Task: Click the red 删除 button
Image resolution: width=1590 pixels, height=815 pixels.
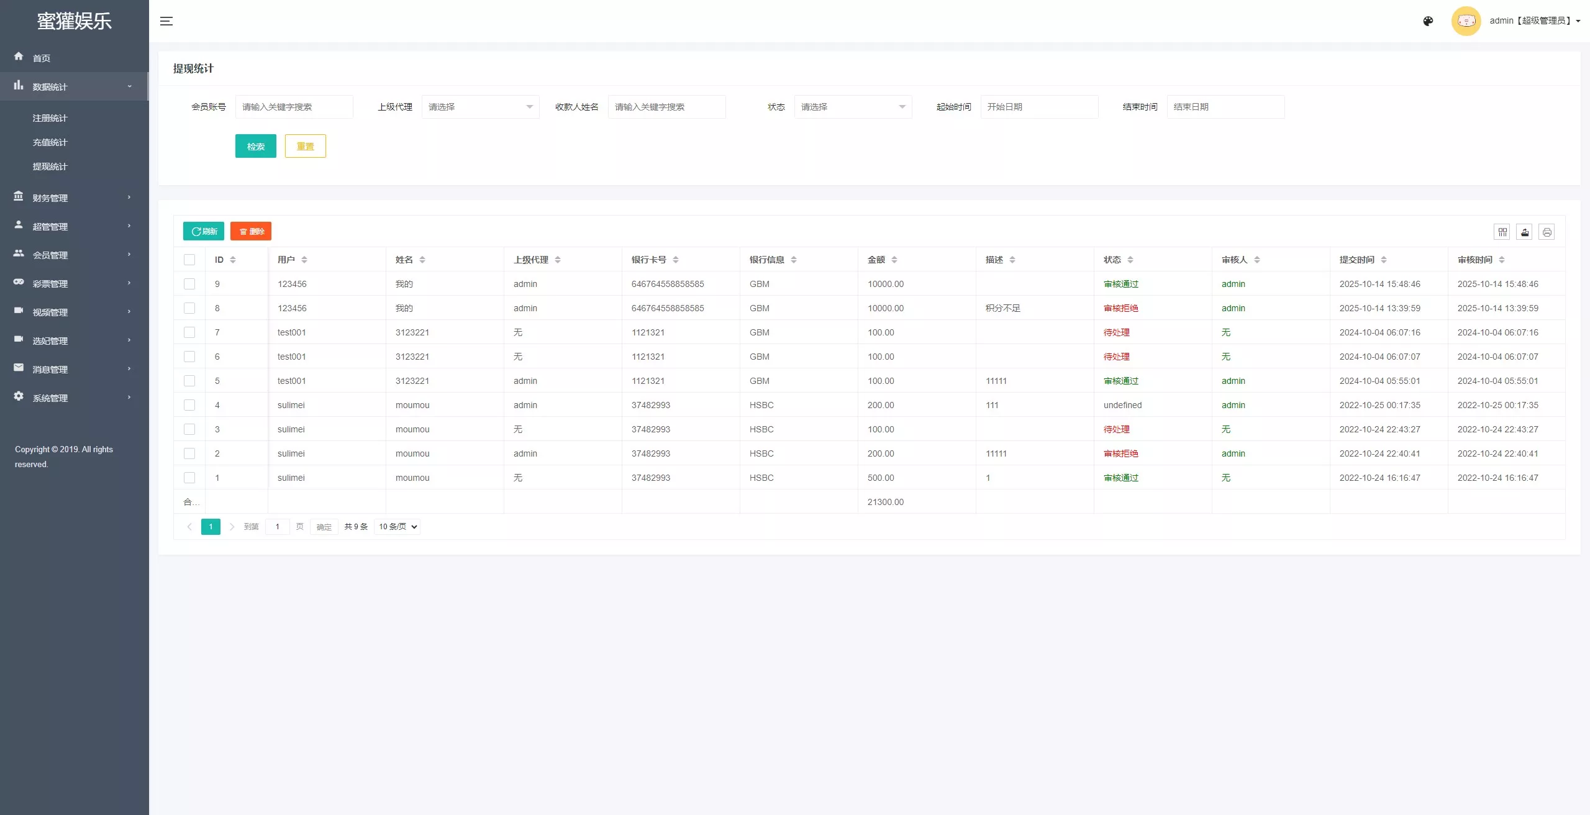Action: click(251, 231)
